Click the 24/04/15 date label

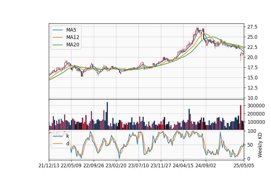[183, 166]
